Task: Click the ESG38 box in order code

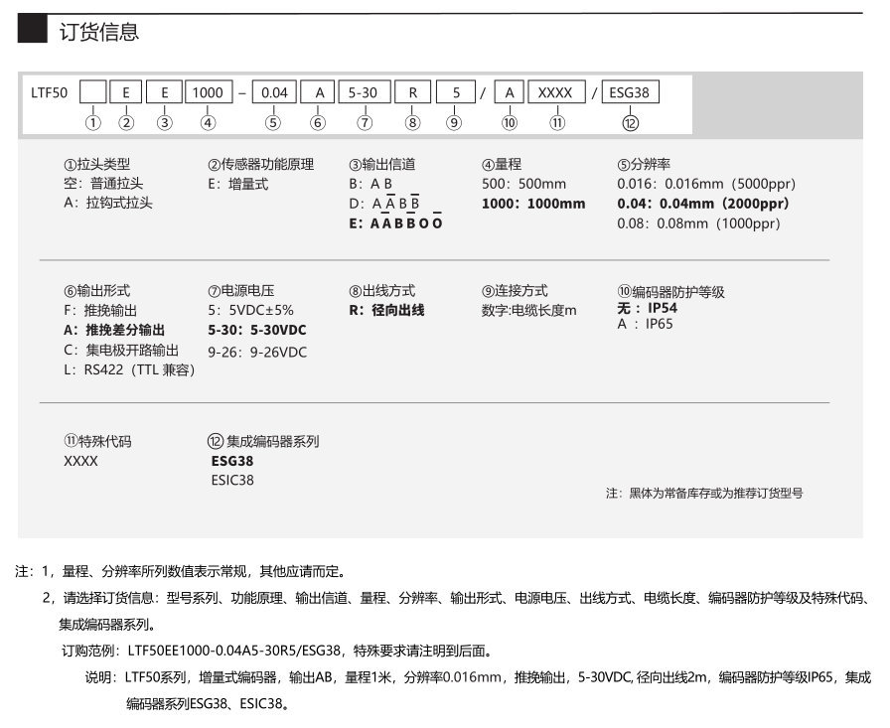Action: 630,93
